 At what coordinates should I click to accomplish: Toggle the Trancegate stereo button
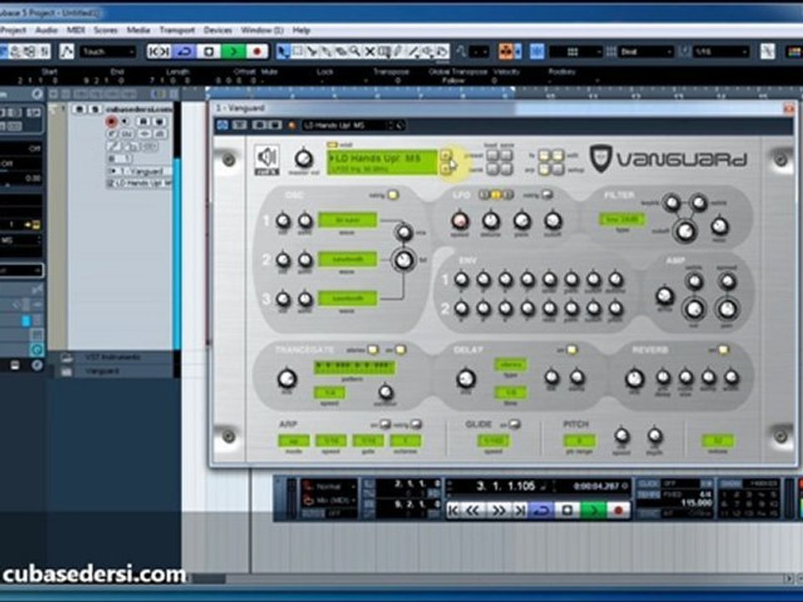pyautogui.click(x=373, y=349)
